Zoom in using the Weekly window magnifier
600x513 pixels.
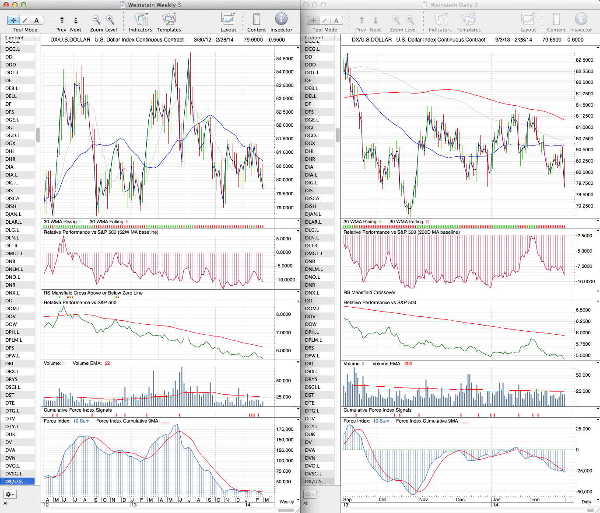110,20
